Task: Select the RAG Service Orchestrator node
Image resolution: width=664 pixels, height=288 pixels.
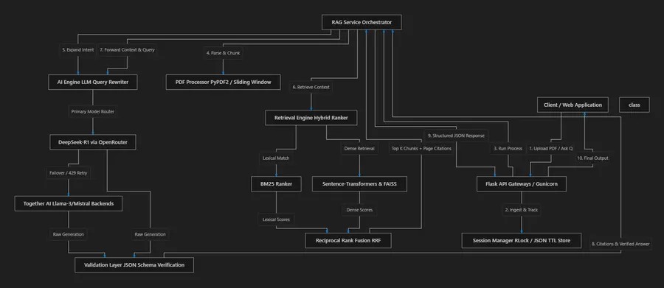Action: (362, 22)
